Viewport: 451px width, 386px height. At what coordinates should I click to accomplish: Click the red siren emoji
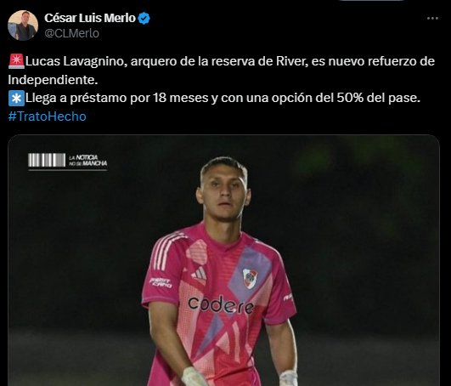16,61
